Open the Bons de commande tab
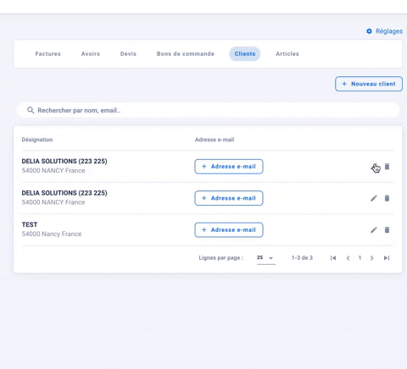This screenshot has height=369, width=407. [186, 54]
